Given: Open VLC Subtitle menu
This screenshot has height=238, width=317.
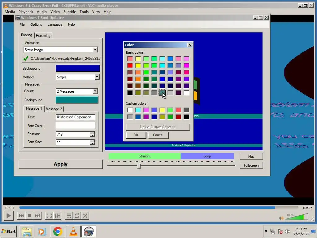Looking at the screenshot, I should 70,12.
